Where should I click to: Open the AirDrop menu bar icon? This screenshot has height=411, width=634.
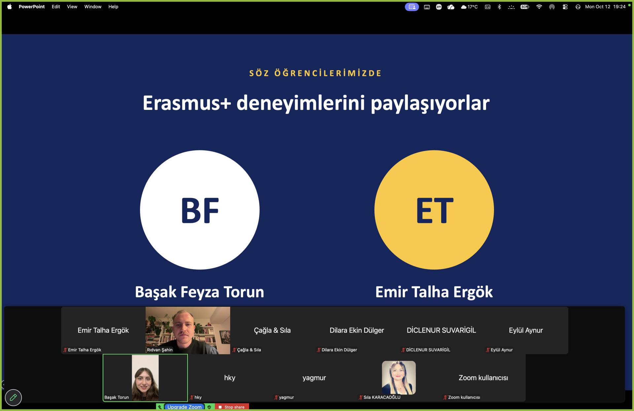552,7
